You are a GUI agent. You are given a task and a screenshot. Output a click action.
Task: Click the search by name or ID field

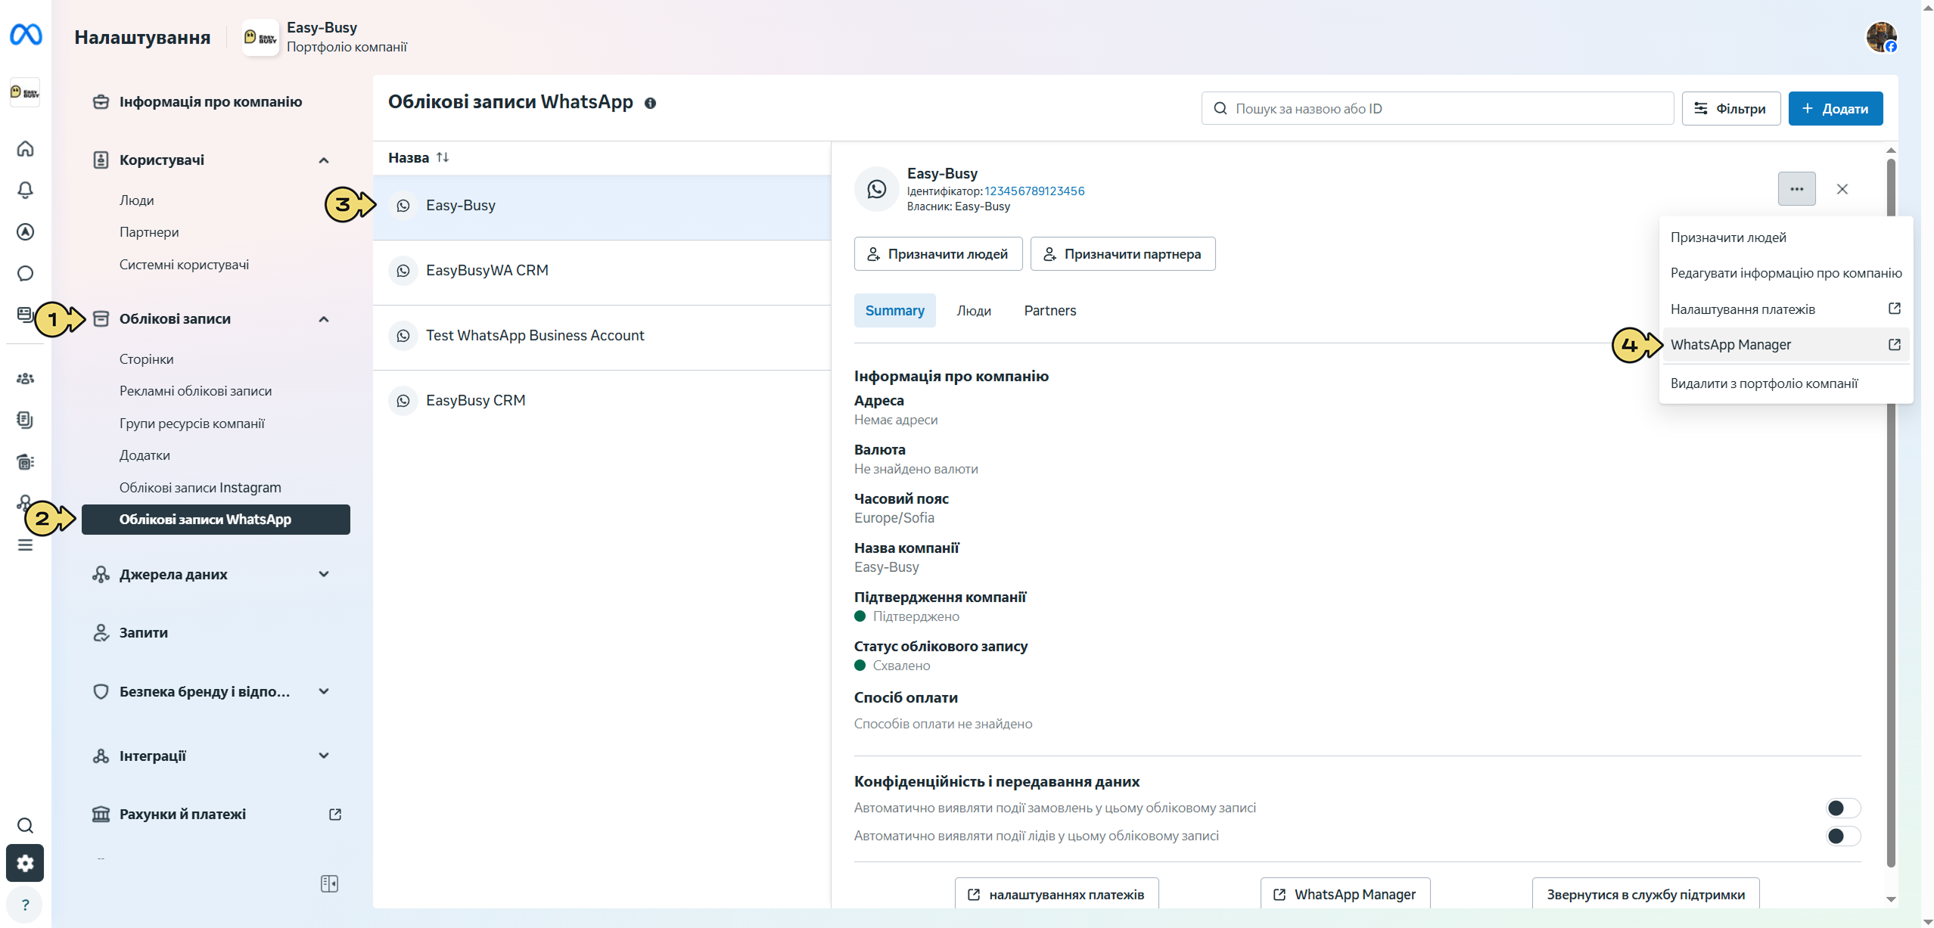click(x=1437, y=108)
